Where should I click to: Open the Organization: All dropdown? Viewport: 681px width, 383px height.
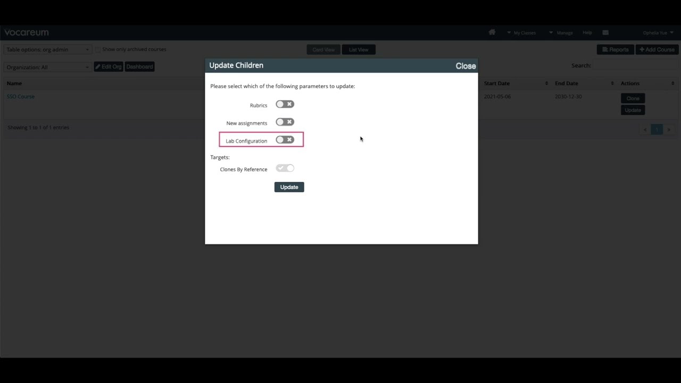click(x=48, y=67)
